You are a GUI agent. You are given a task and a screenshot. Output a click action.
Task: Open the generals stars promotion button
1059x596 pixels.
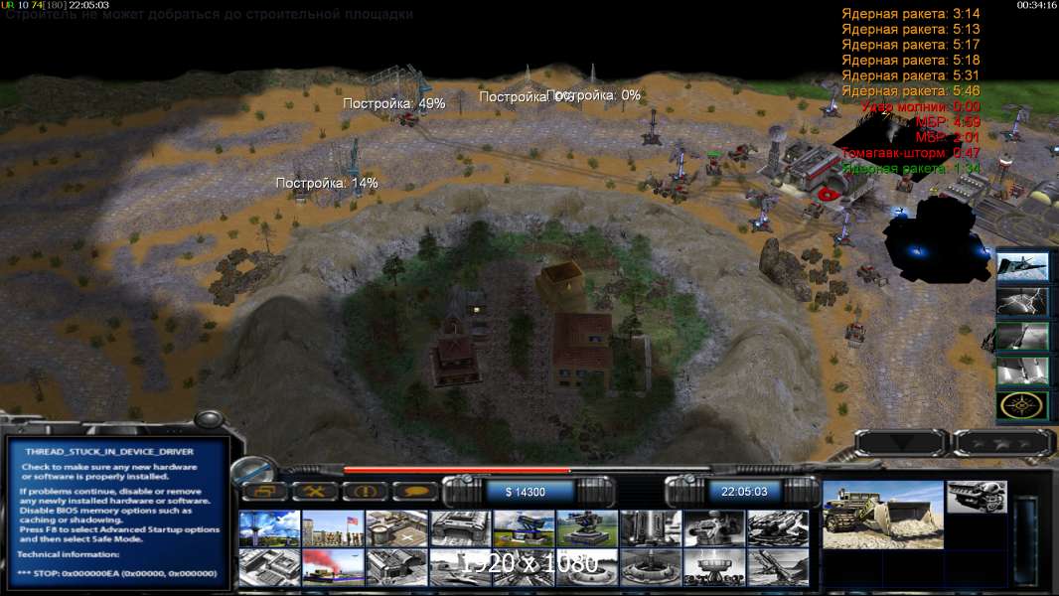click(x=1002, y=443)
